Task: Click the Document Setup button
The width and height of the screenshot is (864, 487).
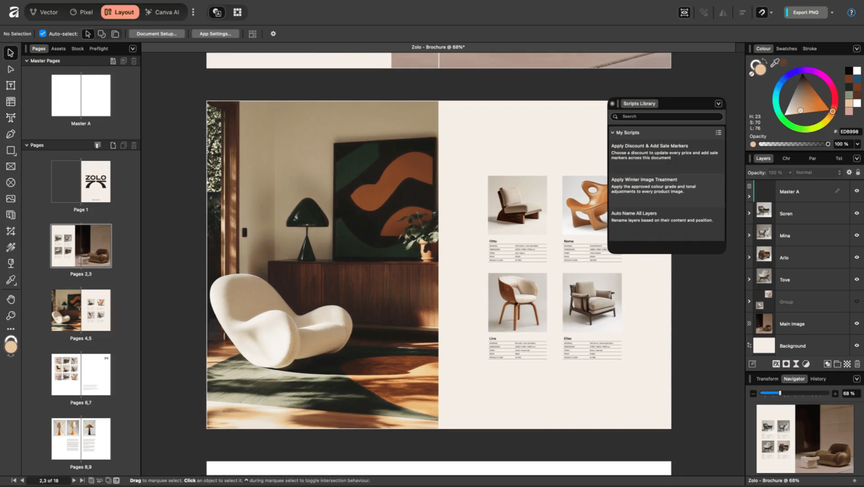Action: pos(157,33)
